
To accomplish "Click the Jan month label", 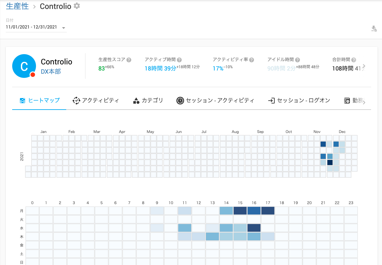I will (x=43, y=132).
